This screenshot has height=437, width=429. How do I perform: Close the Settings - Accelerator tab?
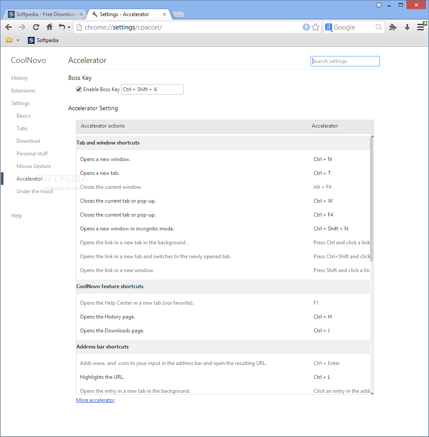tap(165, 14)
